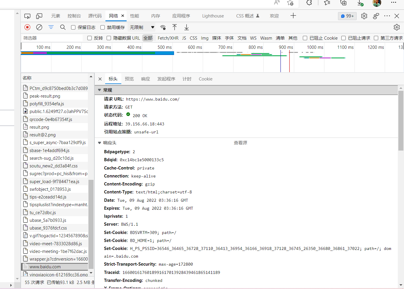This screenshot has height=289, width=404.
Task: Check the 禁用缓存 checkbox
Action: 103,28
